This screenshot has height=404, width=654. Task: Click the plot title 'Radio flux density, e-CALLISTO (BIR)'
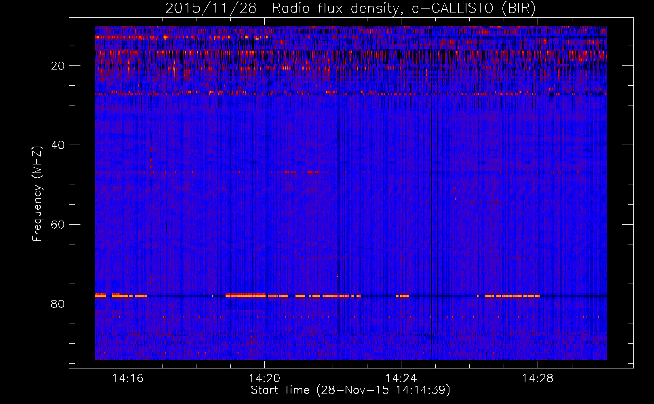[403, 8]
